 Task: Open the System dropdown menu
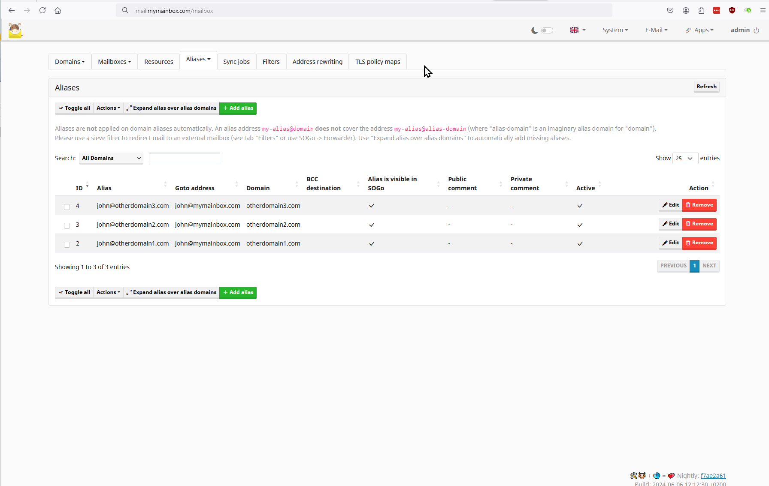click(615, 30)
